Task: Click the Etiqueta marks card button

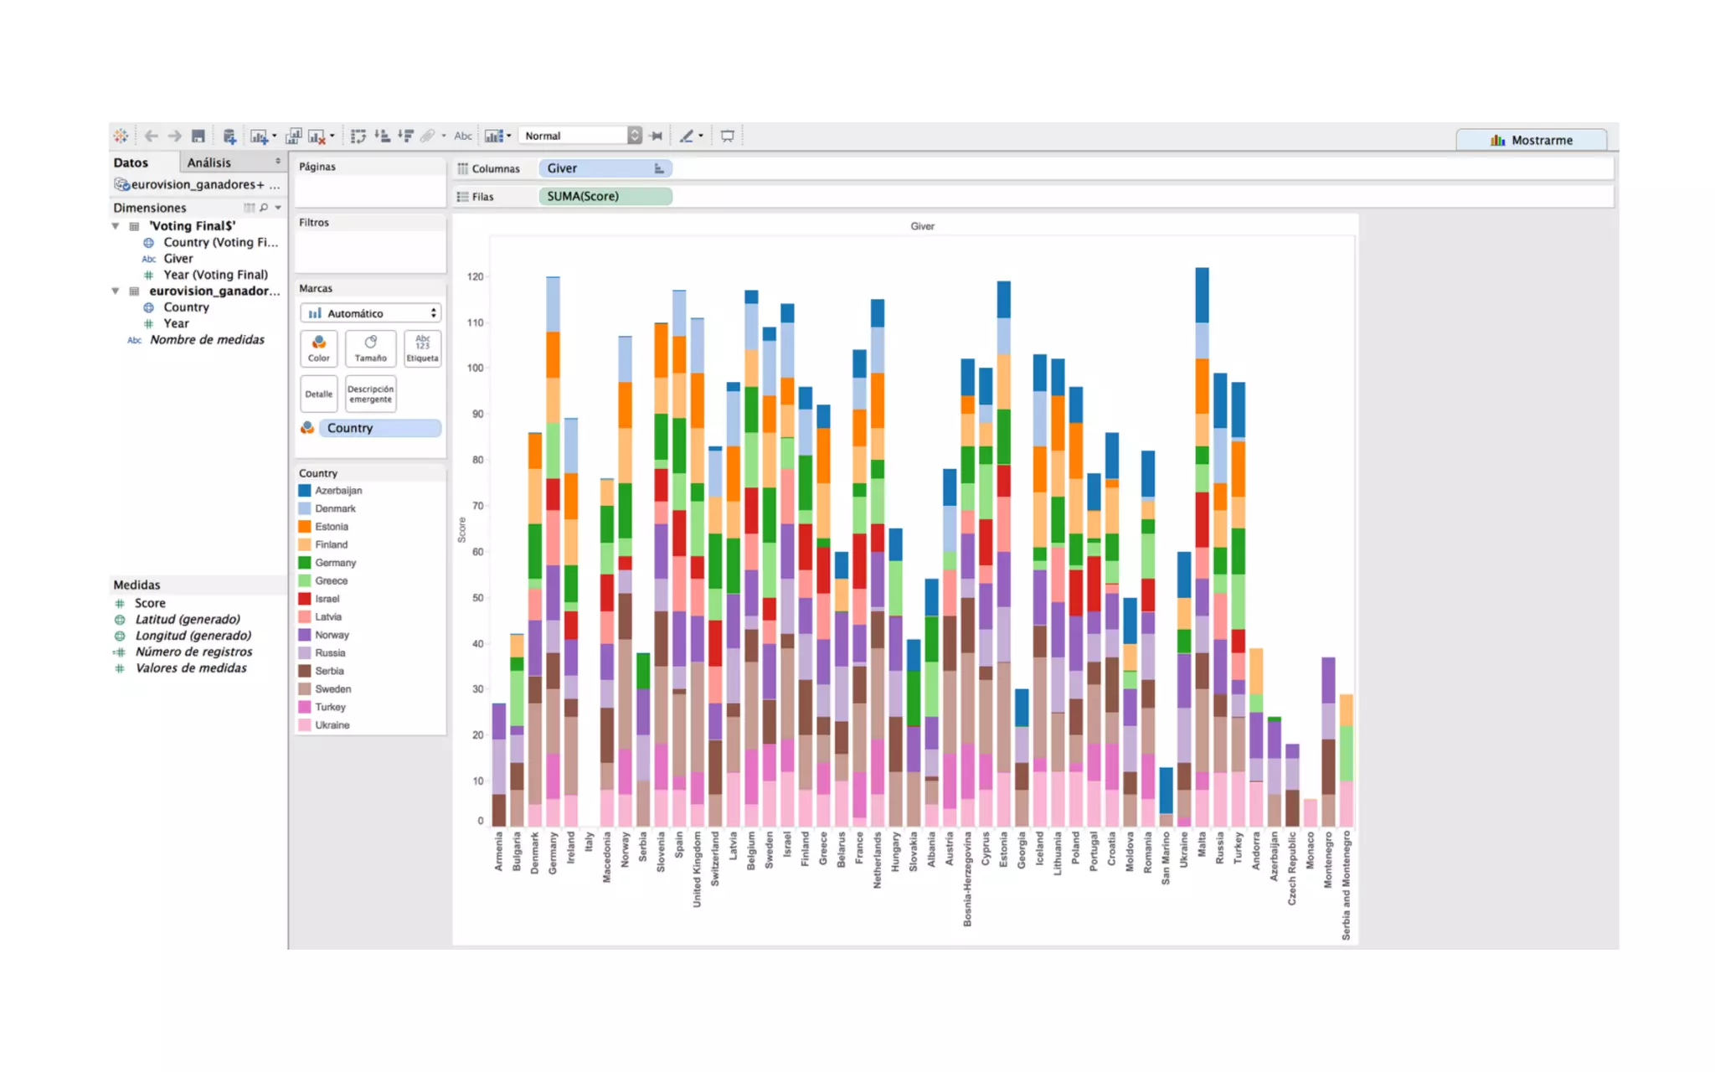Action: point(422,348)
